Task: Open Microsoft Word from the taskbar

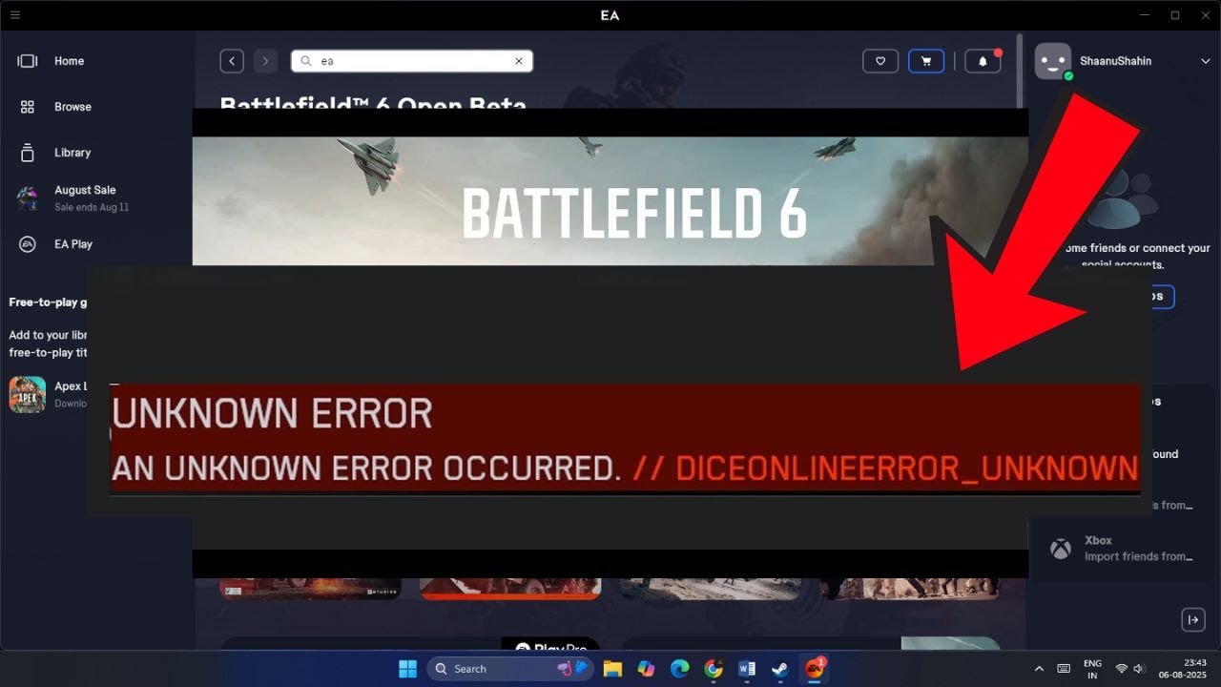Action: point(747,669)
